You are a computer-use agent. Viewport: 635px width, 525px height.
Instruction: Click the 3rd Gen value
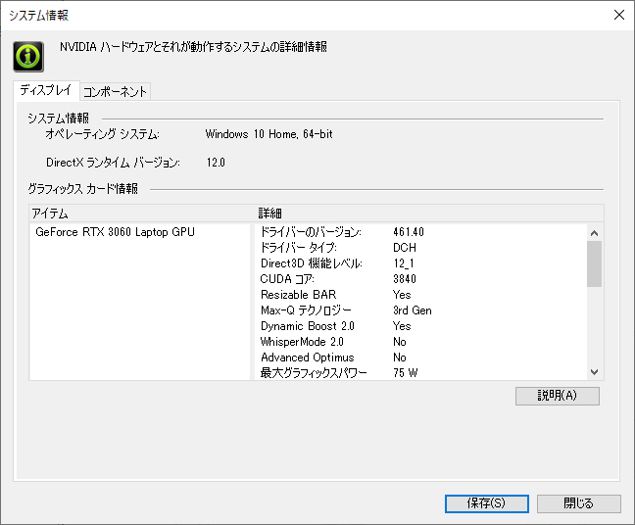pyautogui.click(x=413, y=310)
